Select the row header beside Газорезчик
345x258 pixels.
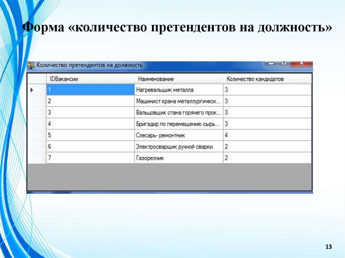37,158
